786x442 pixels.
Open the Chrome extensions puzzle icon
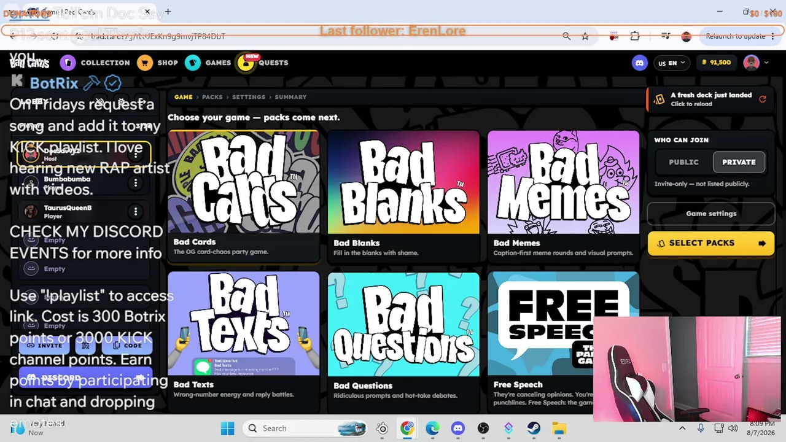[x=635, y=36]
